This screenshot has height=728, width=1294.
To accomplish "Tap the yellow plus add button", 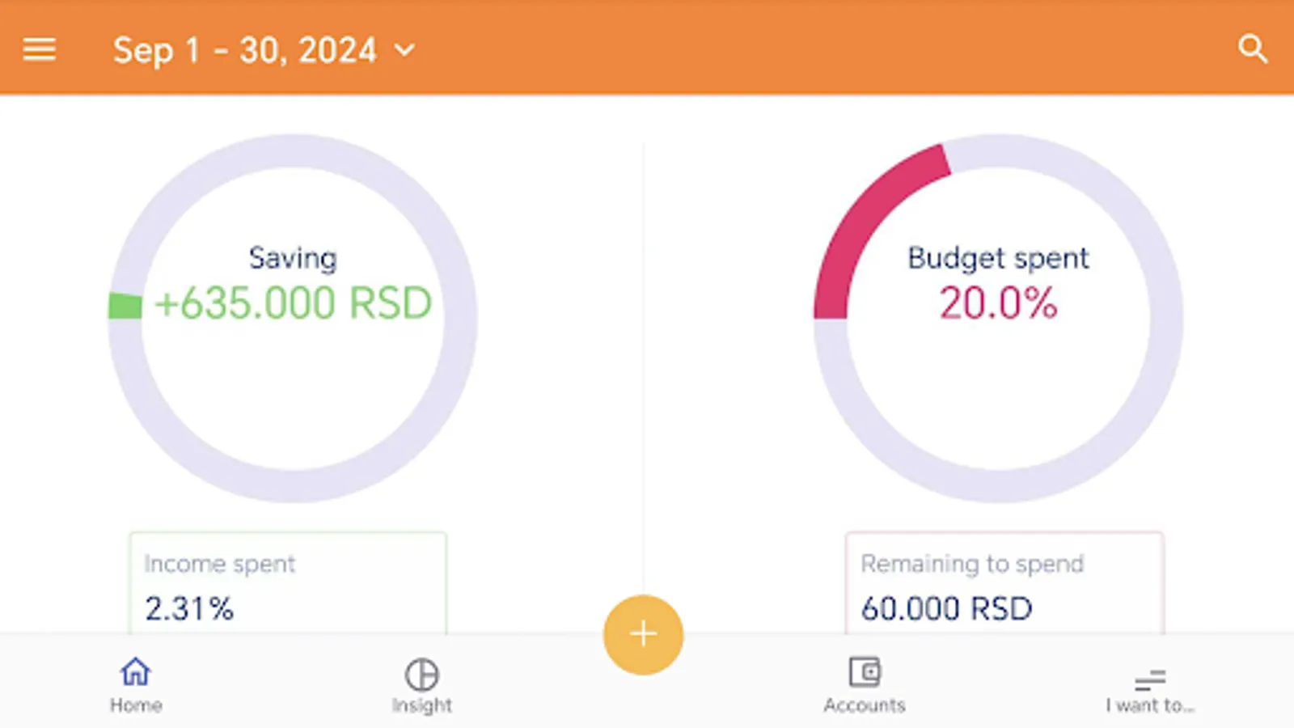I will 643,634.
